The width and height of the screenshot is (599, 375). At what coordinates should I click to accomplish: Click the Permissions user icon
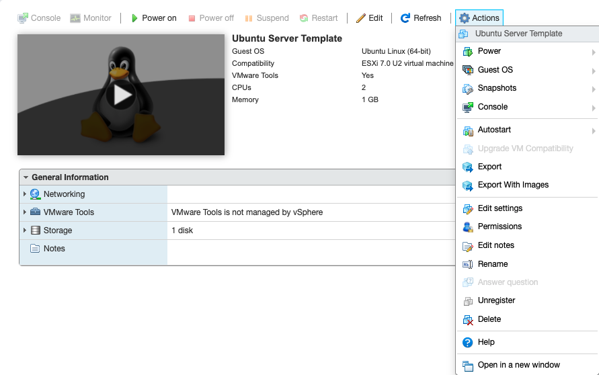coord(468,227)
